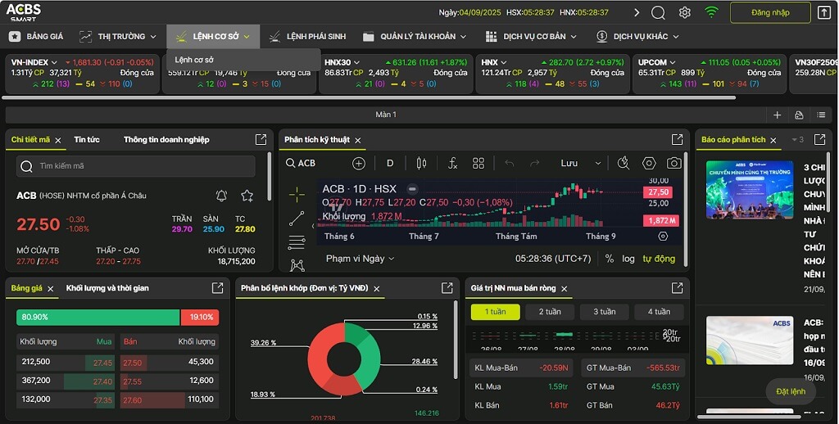The height and width of the screenshot is (424, 839).
Task: Toggle the log scale on chart
Action: tap(628, 259)
